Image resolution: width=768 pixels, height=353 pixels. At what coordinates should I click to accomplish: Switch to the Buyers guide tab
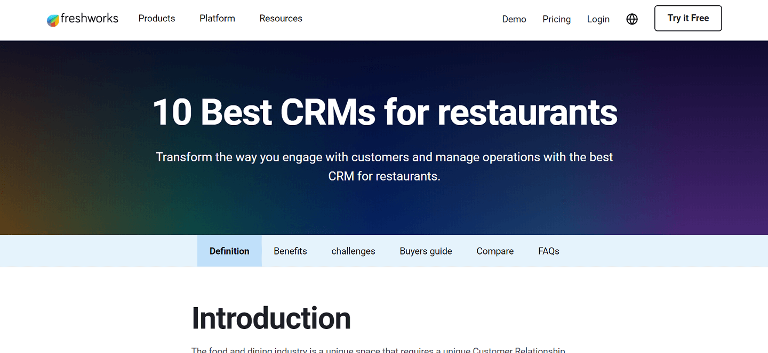pos(426,251)
